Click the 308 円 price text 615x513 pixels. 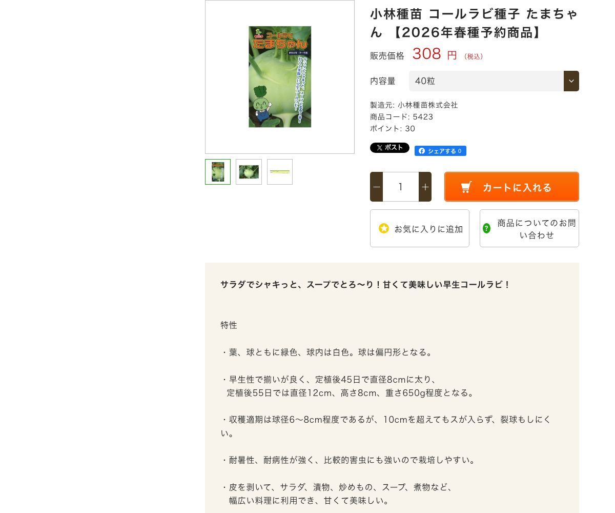click(x=435, y=54)
